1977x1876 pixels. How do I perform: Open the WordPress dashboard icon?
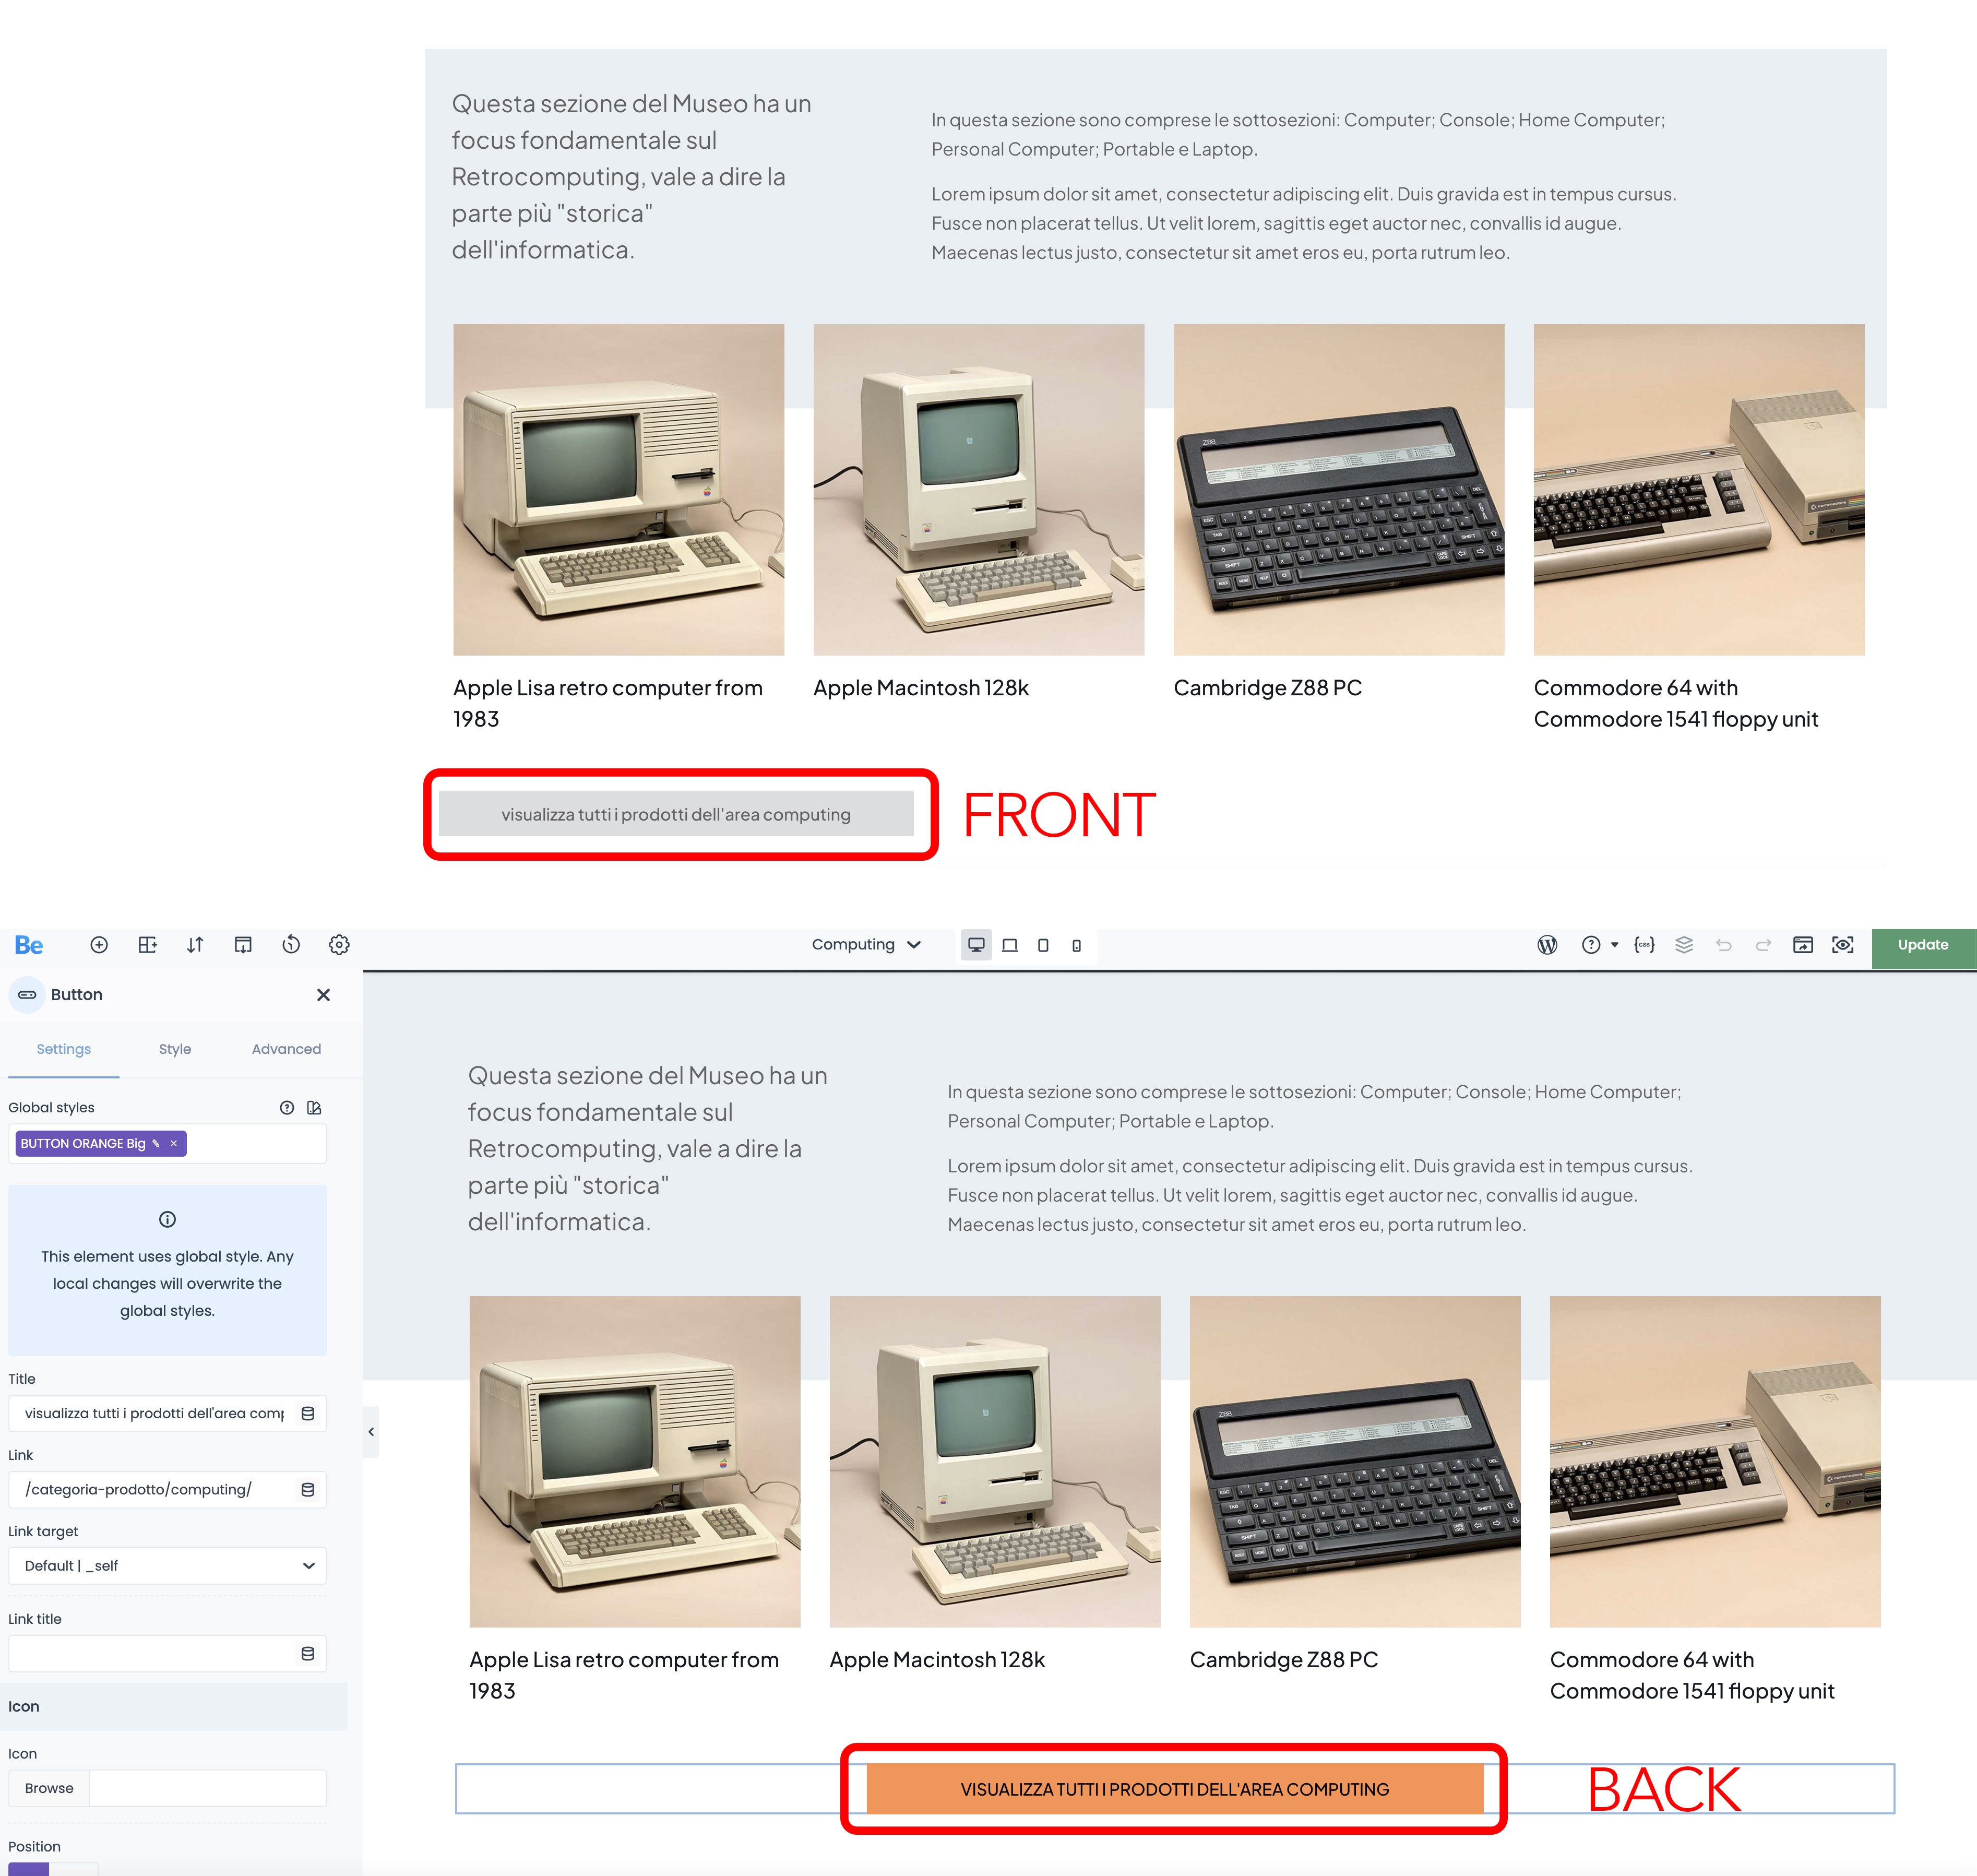coord(1547,945)
